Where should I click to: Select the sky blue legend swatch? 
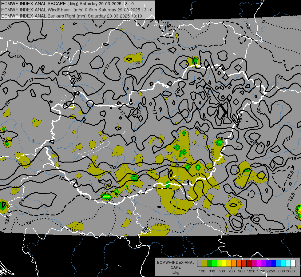[278, 263]
